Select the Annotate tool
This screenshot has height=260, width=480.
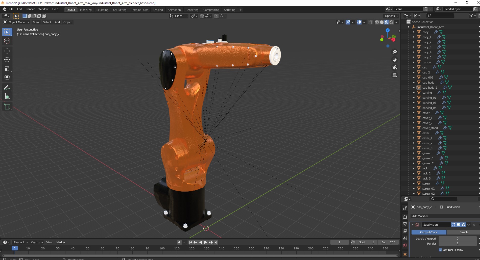(7, 88)
